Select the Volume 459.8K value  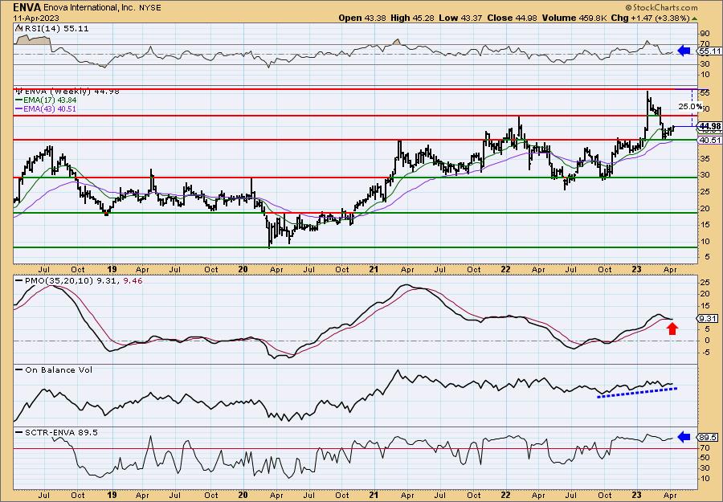pos(574,18)
